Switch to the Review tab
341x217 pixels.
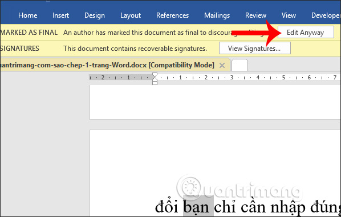(x=255, y=15)
